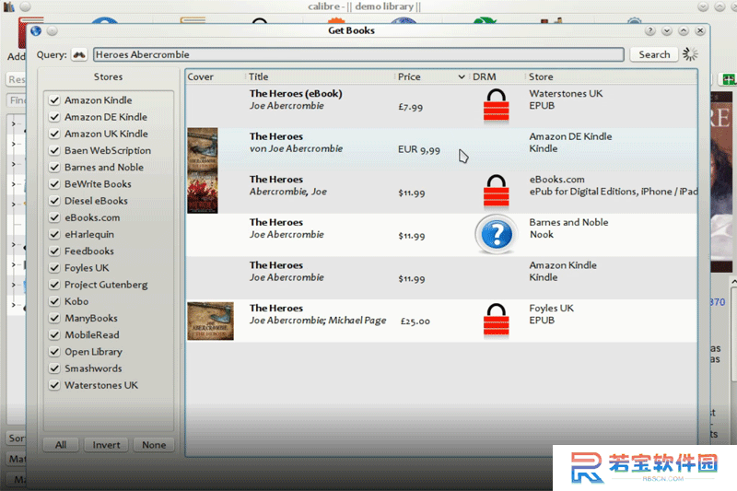Click the ePub for Digital Editions format text
The image size is (737, 491).
614,192
